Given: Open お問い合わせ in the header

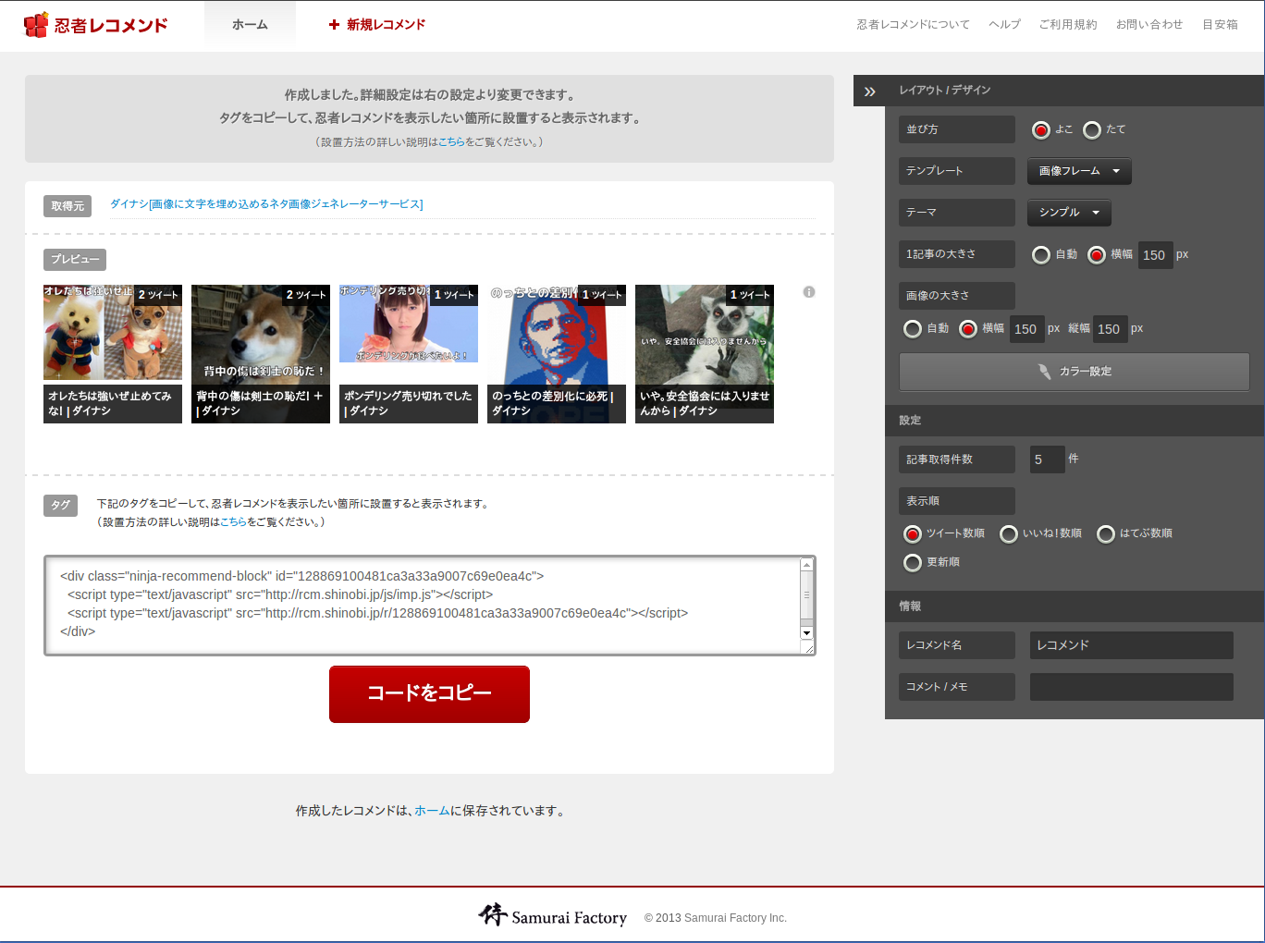Looking at the screenshot, I should pos(1149,25).
